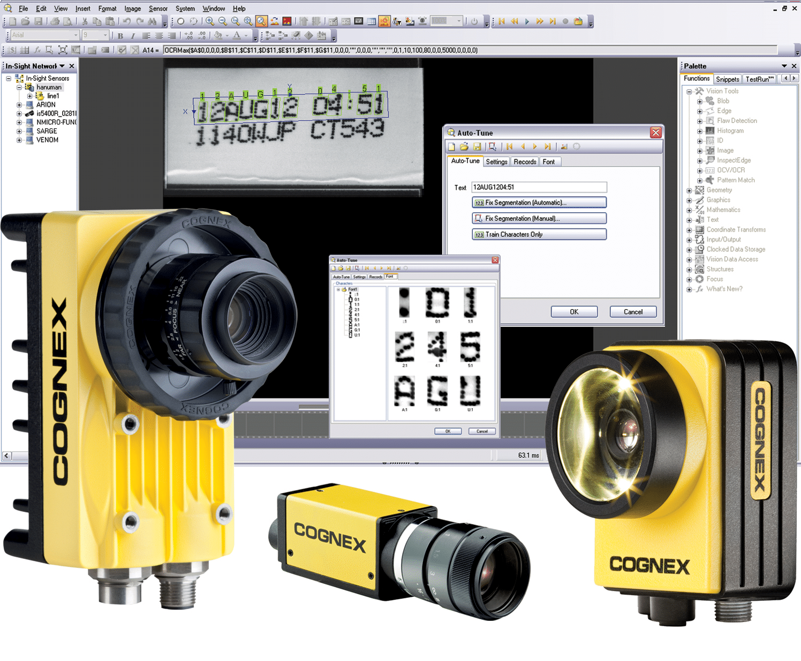Open the Help menu

(x=239, y=9)
